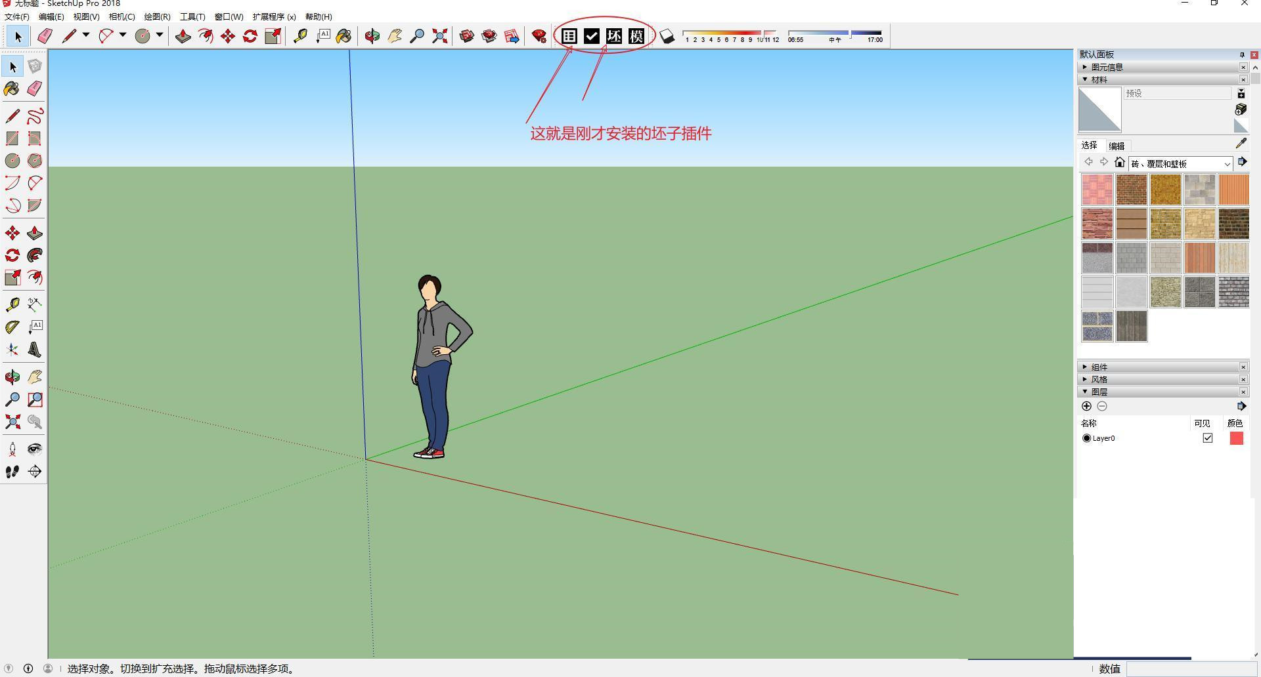Activate the Rotate tool
1261x677 pixels.
[x=250, y=36]
